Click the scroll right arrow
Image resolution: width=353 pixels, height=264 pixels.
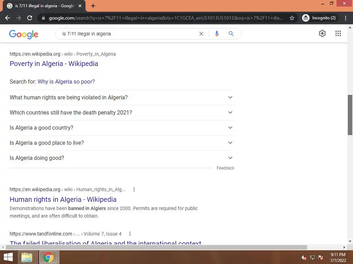coord(344,247)
